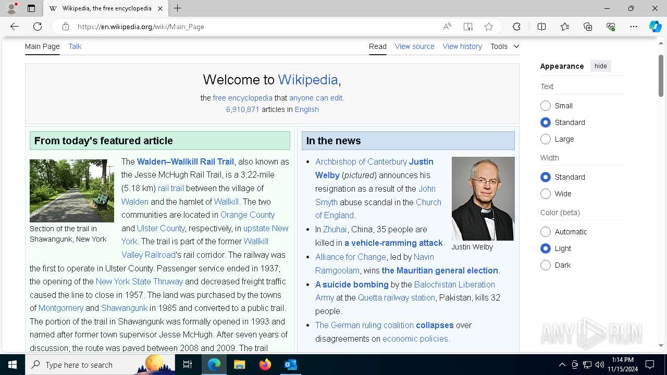Click the address bar URL field

pyautogui.click(x=255, y=27)
